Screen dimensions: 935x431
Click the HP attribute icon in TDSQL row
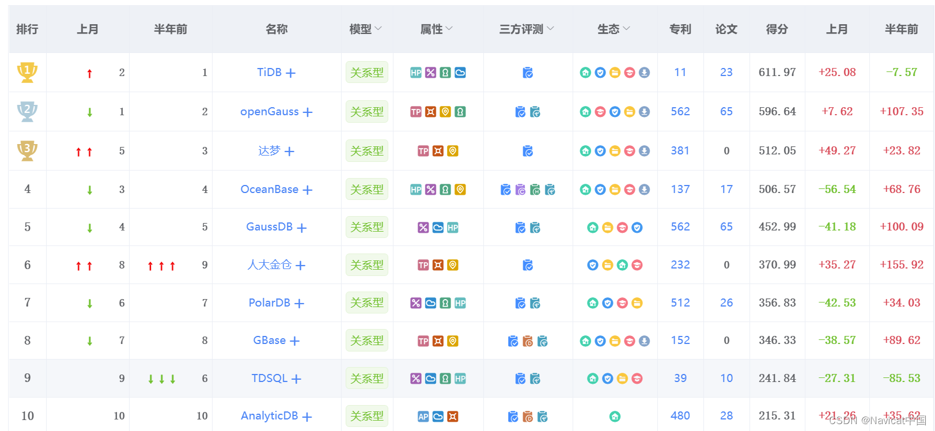coord(460,379)
